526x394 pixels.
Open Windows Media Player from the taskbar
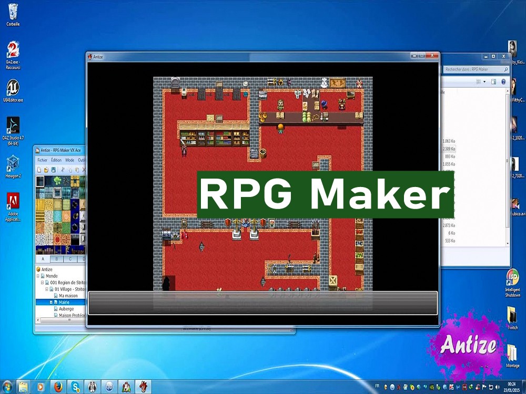[41, 387]
